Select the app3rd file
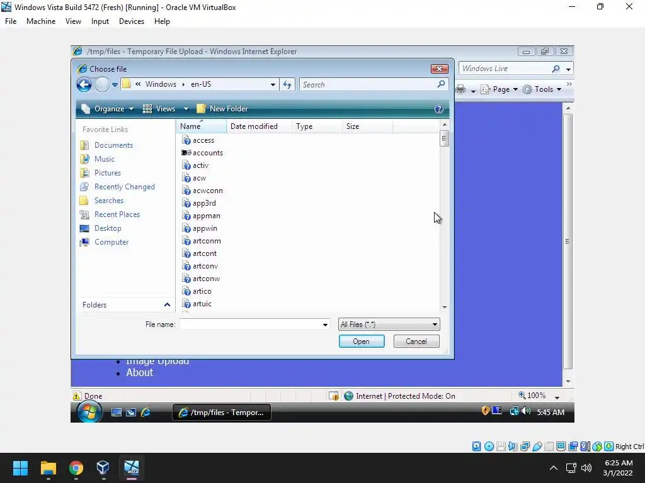 point(199,203)
